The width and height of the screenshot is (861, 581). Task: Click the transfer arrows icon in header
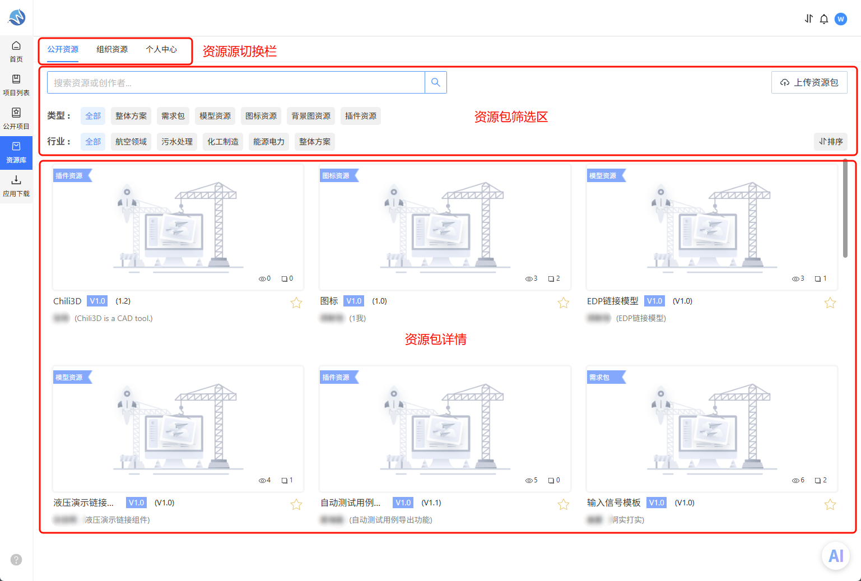tap(808, 19)
